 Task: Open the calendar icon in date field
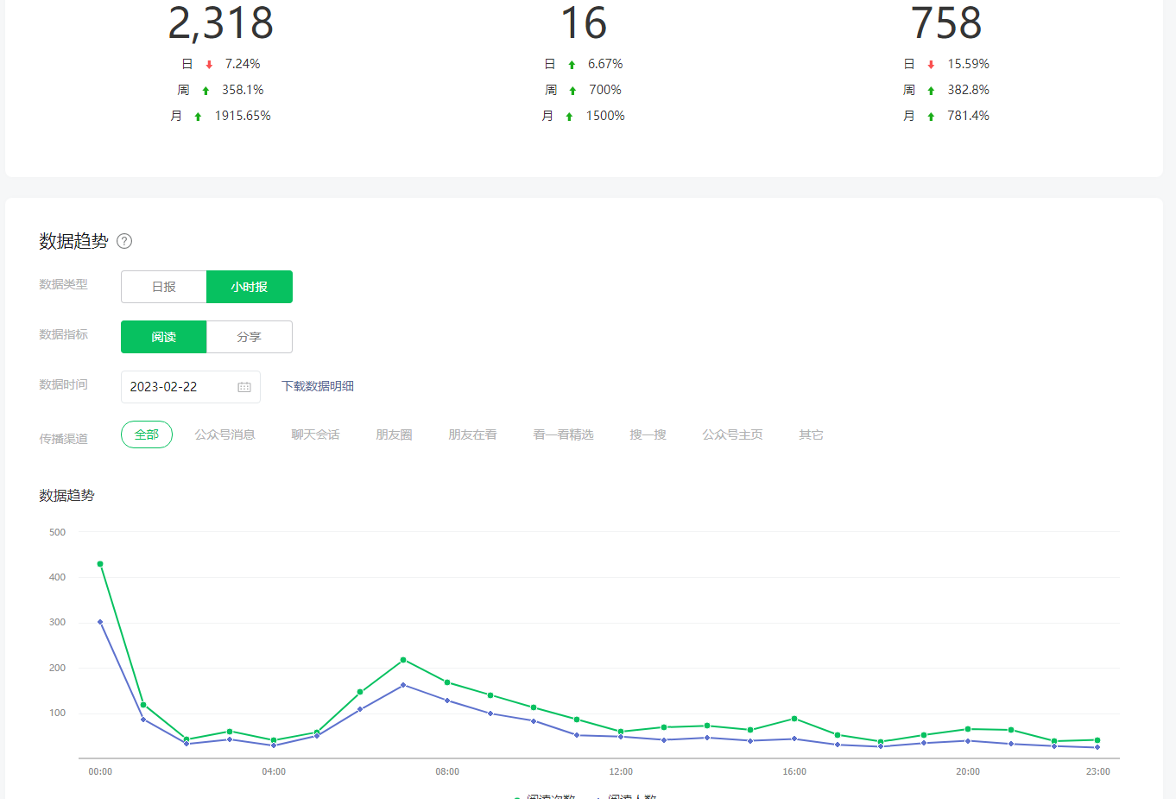pyautogui.click(x=244, y=387)
